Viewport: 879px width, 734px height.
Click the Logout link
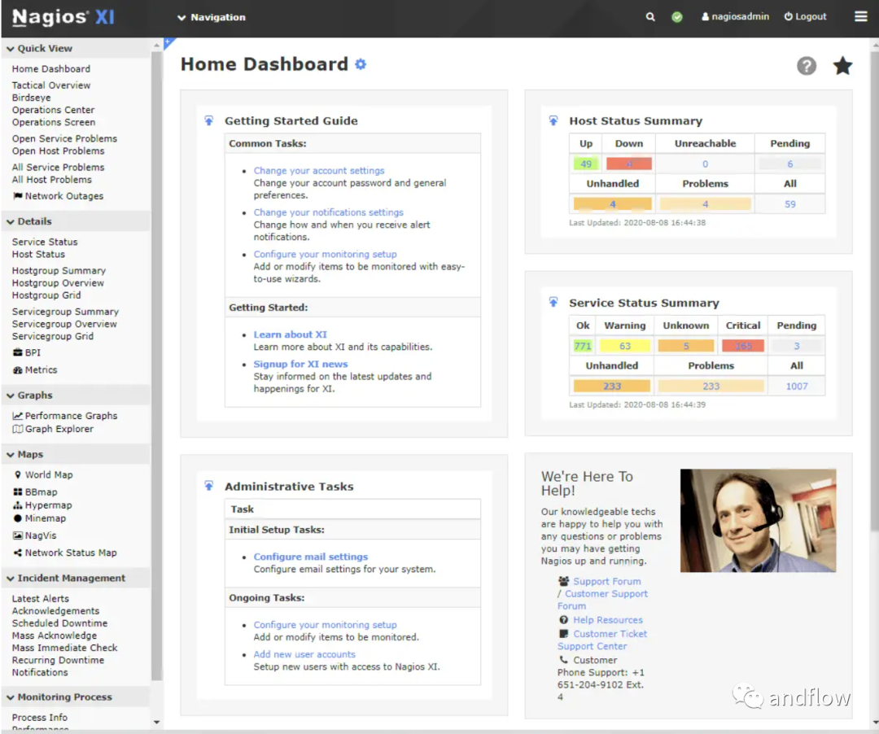click(x=805, y=17)
